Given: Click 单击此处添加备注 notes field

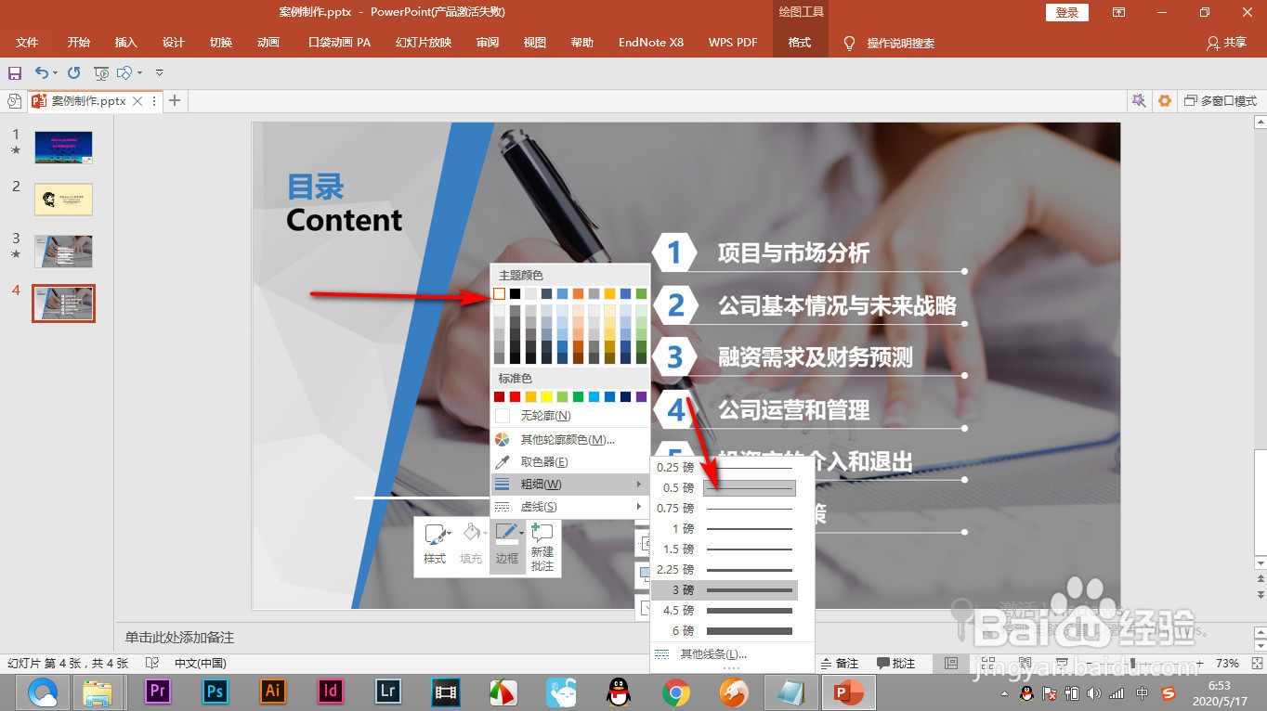Looking at the screenshot, I should 179,638.
